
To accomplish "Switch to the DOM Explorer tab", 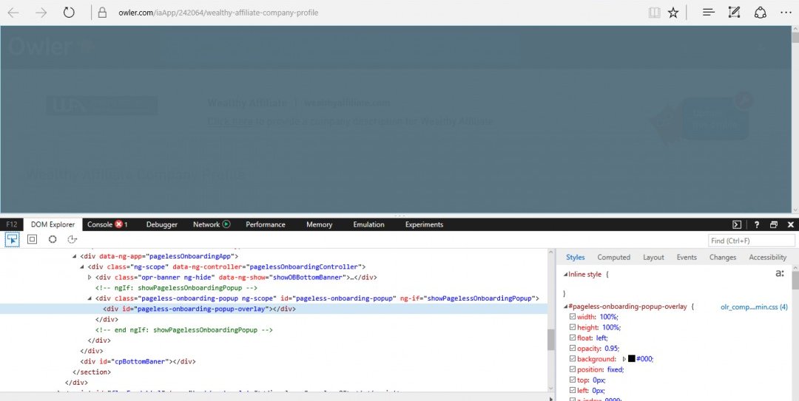I will pyautogui.click(x=53, y=225).
